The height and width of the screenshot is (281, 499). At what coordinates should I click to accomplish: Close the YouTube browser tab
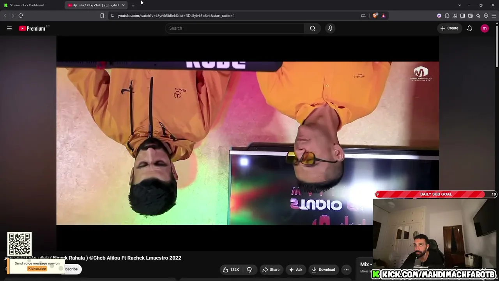click(x=123, y=5)
